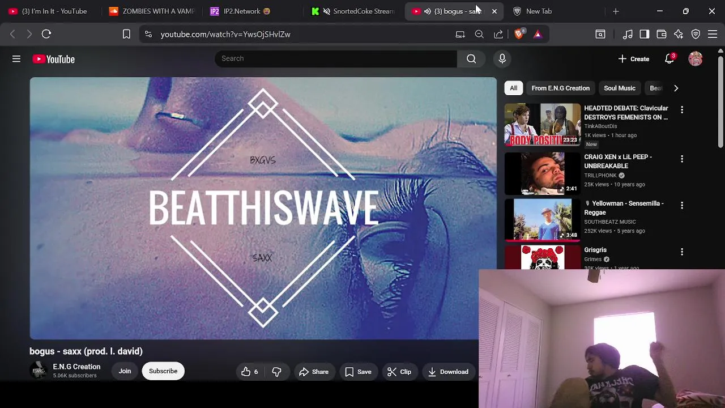Image resolution: width=725 pixels, height=408 pixels.
Task: View site information icon in address bar
Action: [x=148, y=34]
